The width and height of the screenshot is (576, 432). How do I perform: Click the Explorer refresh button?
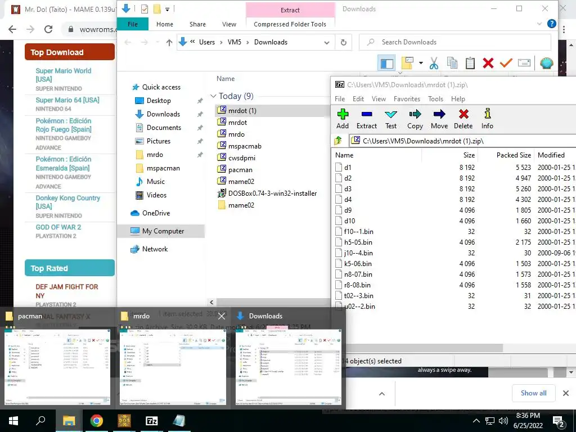[x=344, y=42]
